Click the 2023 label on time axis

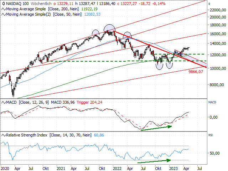pyautogui.click(x=173, y=169)
